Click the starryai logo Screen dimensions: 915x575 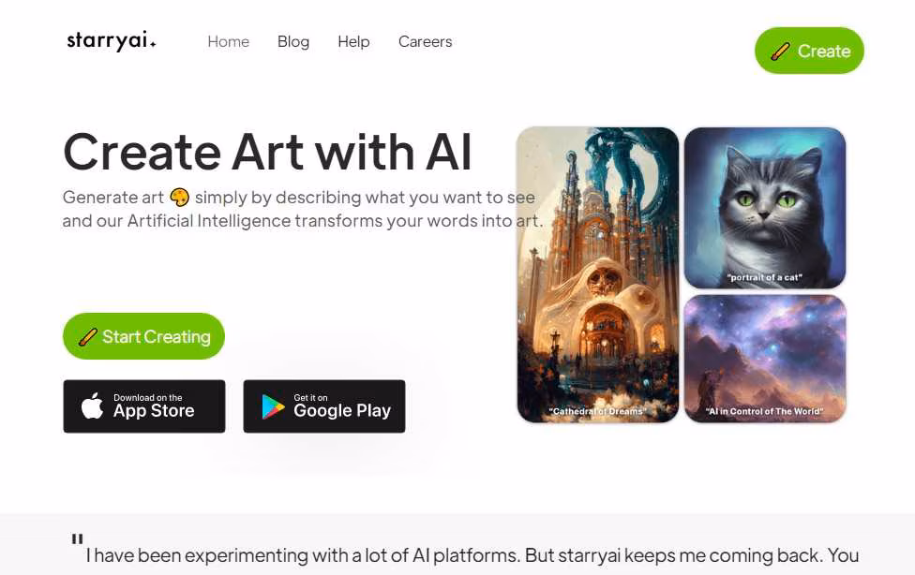[x=112, y=41]
